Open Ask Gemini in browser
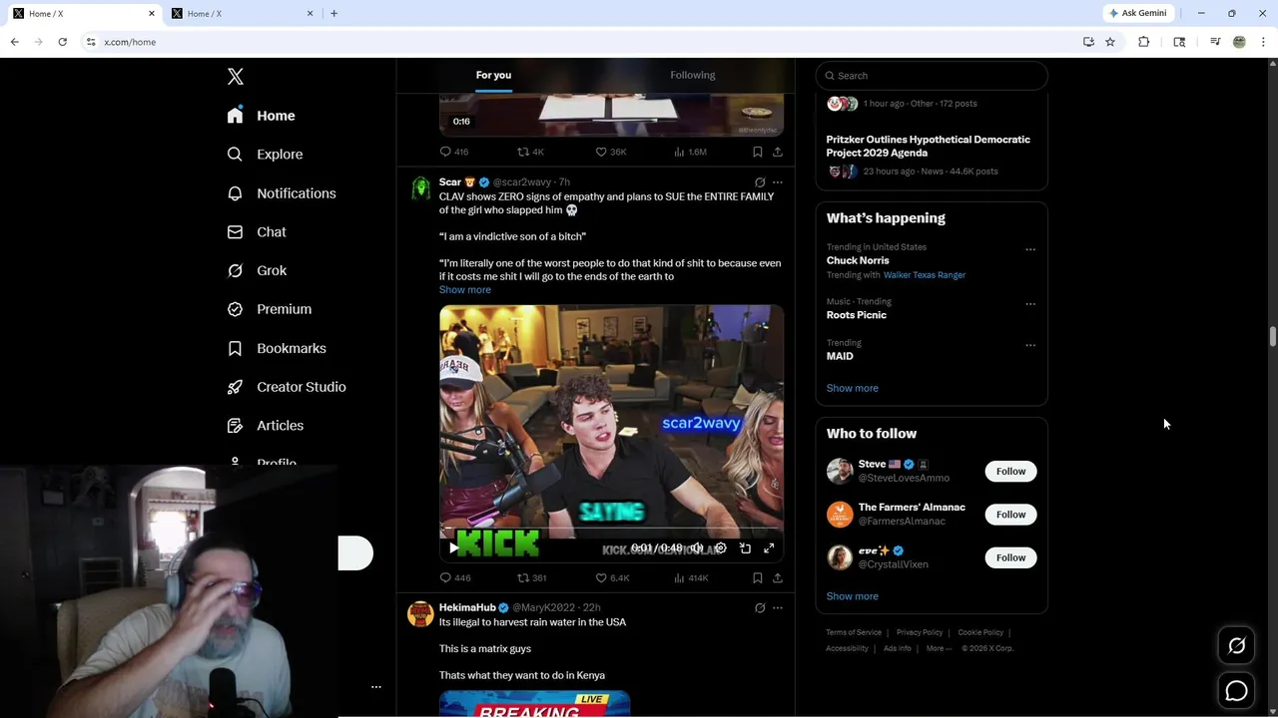1278x718 pixels. 1137,13
